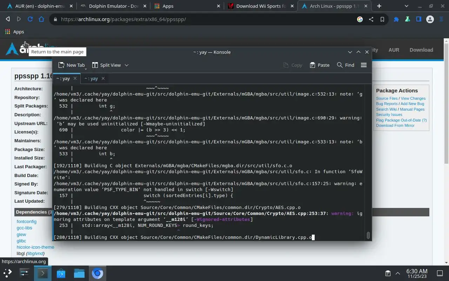Open Source Files link in Package Actions
This screenshot has width=449, height=281.
coord(387,98)
